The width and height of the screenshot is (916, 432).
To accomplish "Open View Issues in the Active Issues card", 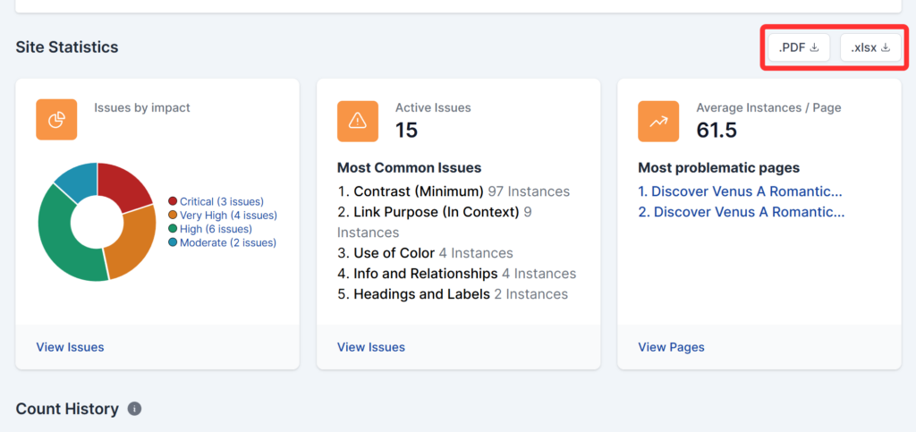I will click(371, 347).
